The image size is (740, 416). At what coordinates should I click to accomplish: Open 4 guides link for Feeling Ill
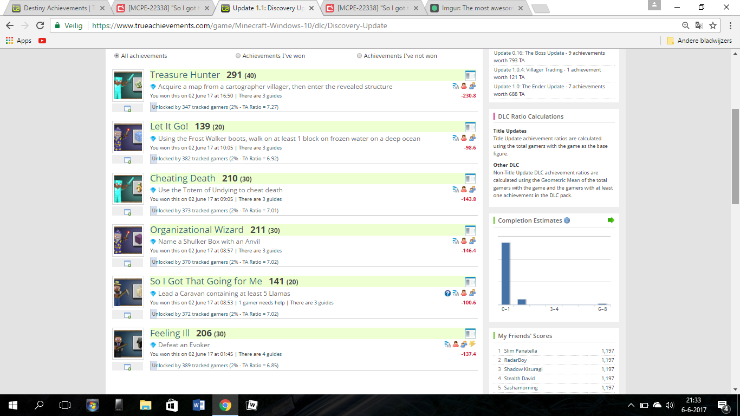coord(272,354)
